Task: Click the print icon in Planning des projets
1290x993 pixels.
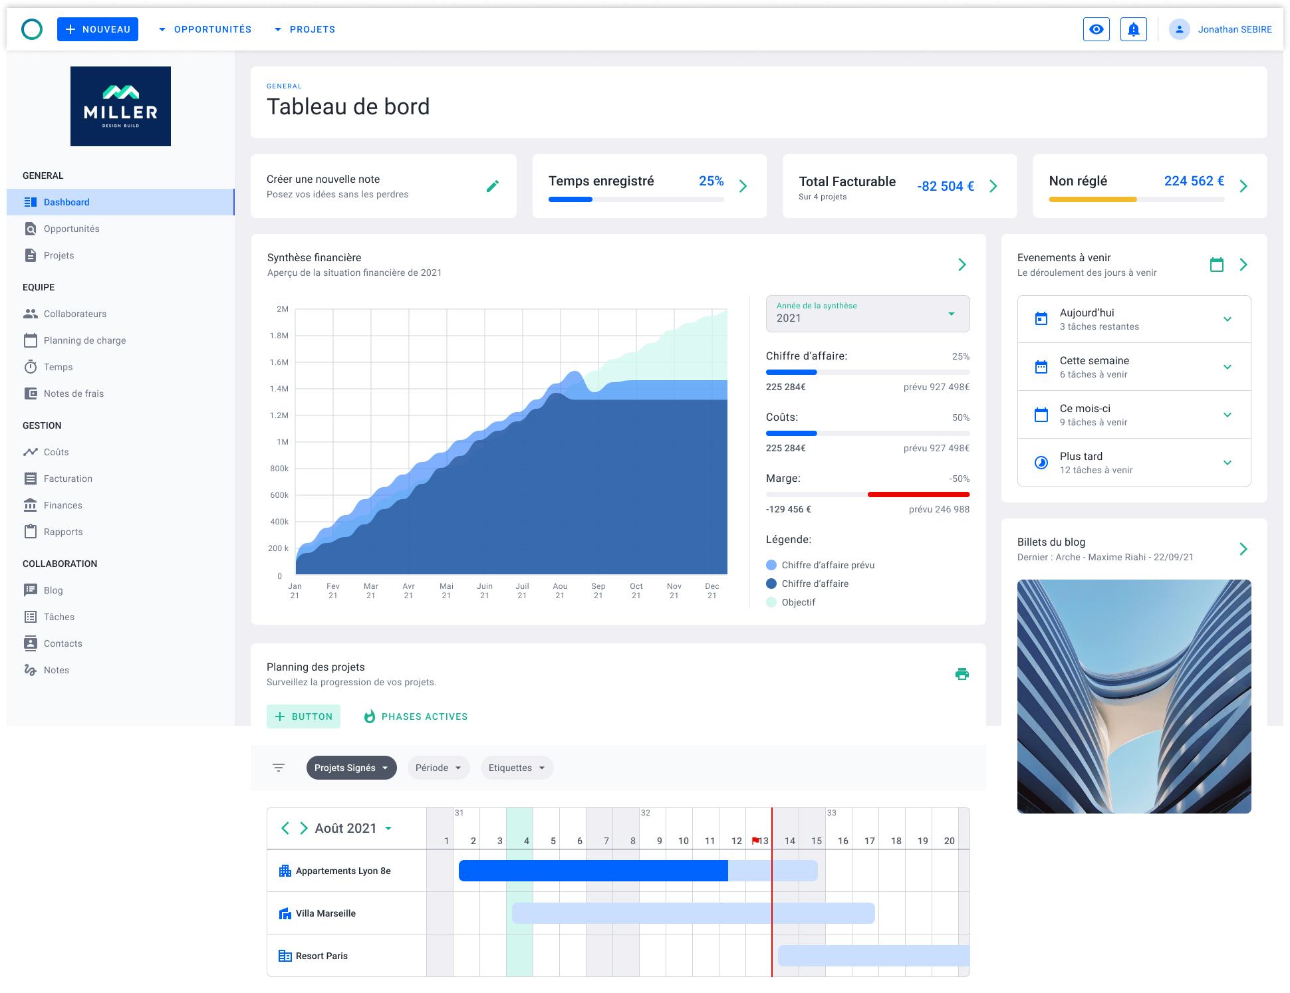Action: (x=962, y=674)
